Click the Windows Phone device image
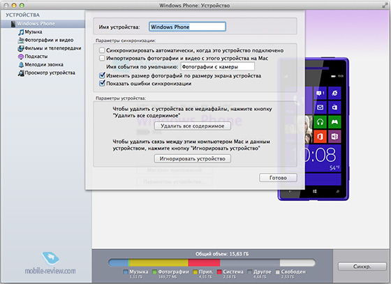Image resolution: width=391 pixels, height=284 pixels. [x=313, y=129]
